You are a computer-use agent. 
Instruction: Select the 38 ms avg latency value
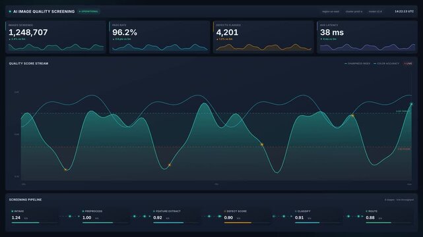[332, 32]
